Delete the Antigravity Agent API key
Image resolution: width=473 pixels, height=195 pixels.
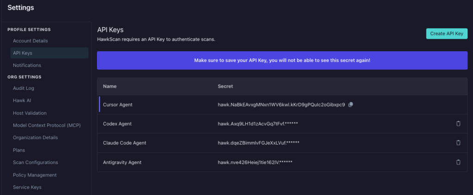click(x=458, y=162)
